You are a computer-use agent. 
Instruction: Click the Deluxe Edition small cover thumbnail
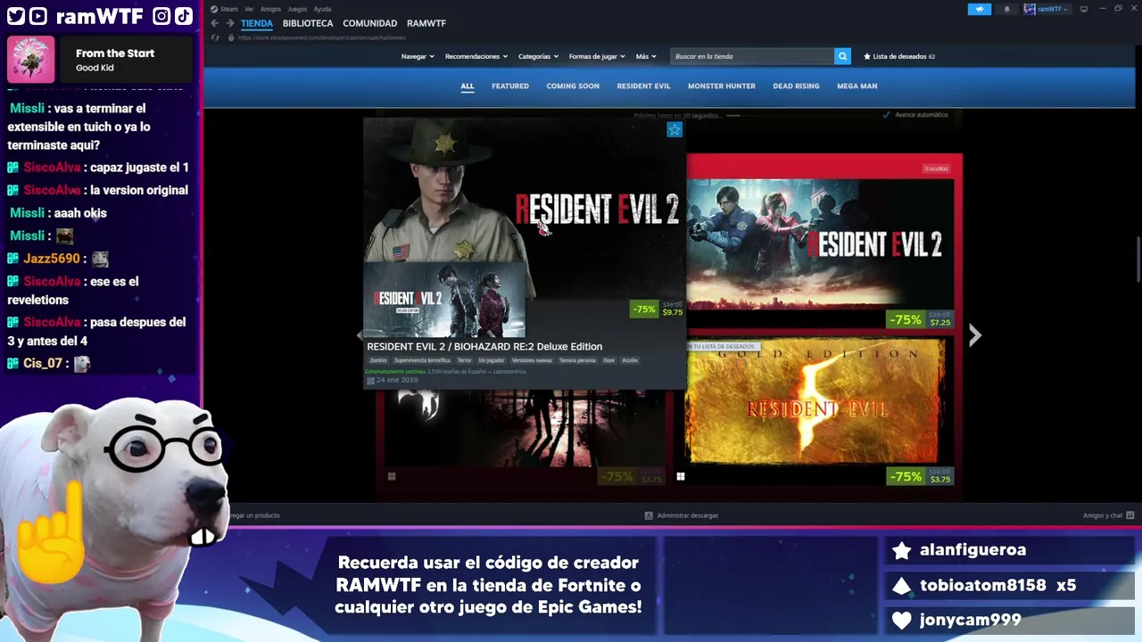(x=444, y=299)
